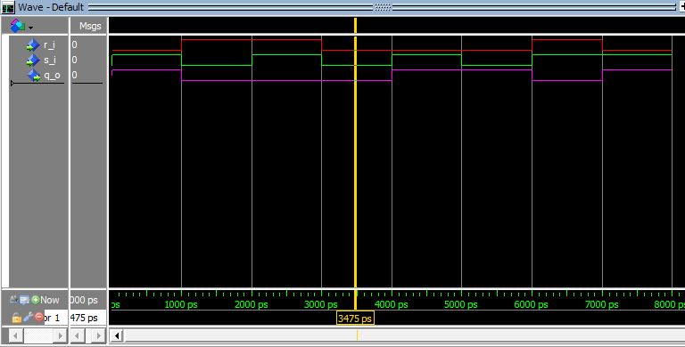Click right scroll arrow of signal names pane
The height and width of the screenshot is (347, 685).
[x=60, y=336]
